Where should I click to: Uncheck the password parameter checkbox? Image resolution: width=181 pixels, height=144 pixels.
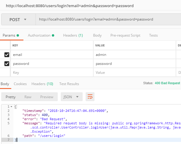coord(7,64)
